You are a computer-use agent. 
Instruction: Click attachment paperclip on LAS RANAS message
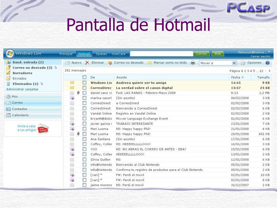pos(78,93)
